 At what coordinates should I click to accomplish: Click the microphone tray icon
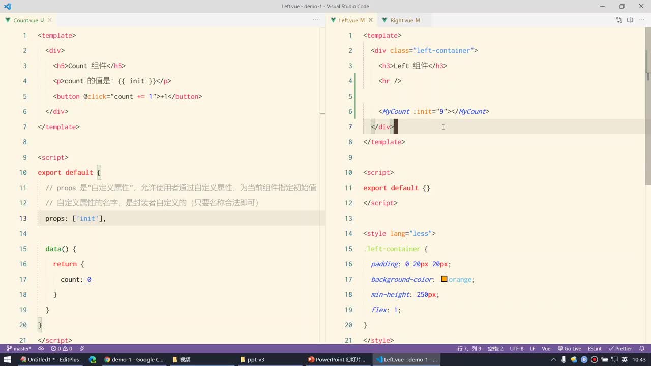(564, 359)
